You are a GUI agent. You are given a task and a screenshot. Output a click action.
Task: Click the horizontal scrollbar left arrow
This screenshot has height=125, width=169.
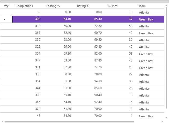(3, 121)
